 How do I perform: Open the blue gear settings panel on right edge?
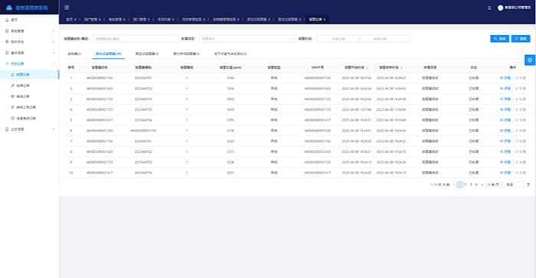530,60
